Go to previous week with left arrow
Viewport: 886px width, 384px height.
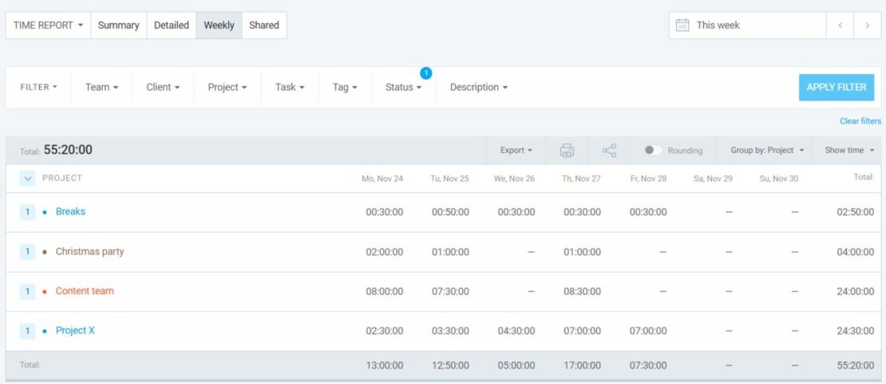pyautogui.click(x=840, y=25)
